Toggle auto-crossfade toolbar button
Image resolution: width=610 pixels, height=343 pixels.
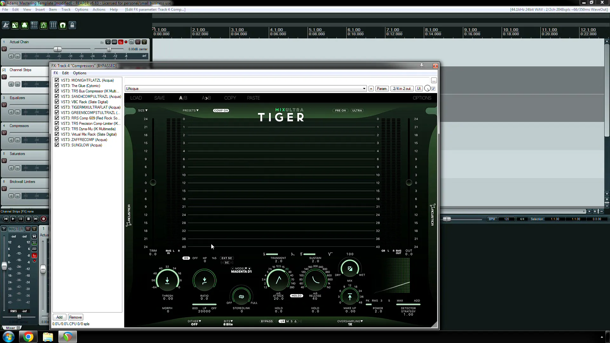click(x=15, y=25)
